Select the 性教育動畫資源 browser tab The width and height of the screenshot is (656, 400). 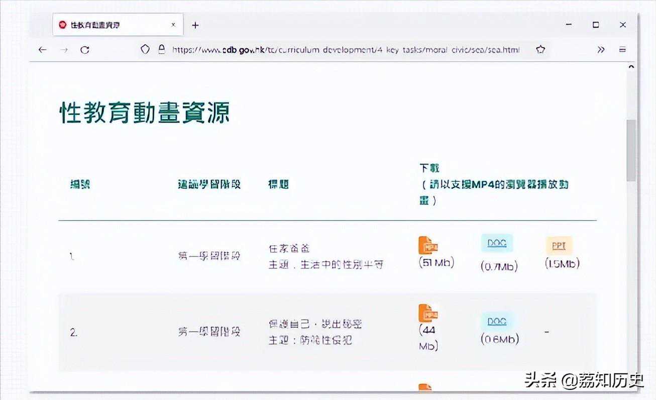(111, 25)
